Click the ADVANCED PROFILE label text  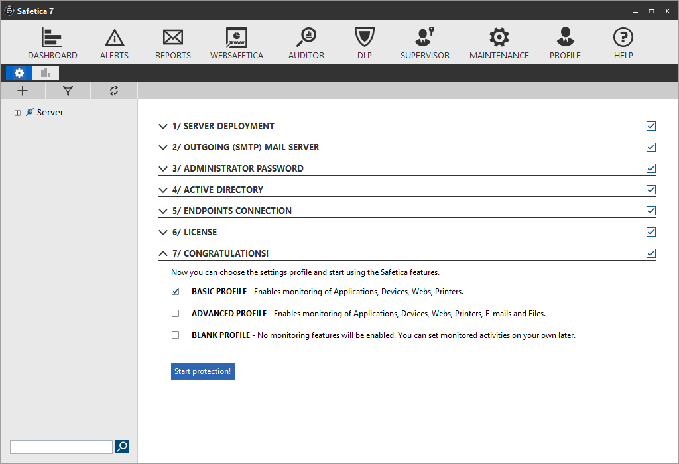coord(229,314)
